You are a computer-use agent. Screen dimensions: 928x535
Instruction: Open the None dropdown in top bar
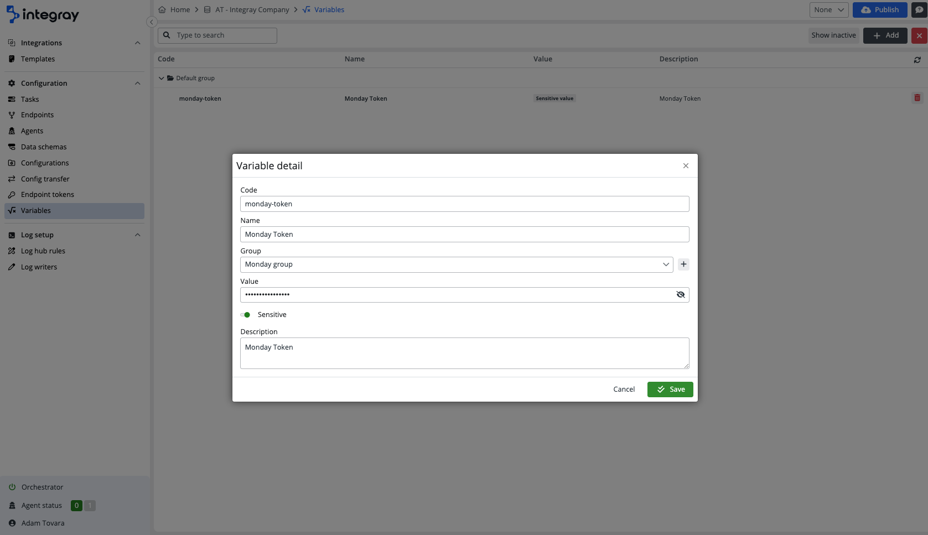[x=828, y=10]
